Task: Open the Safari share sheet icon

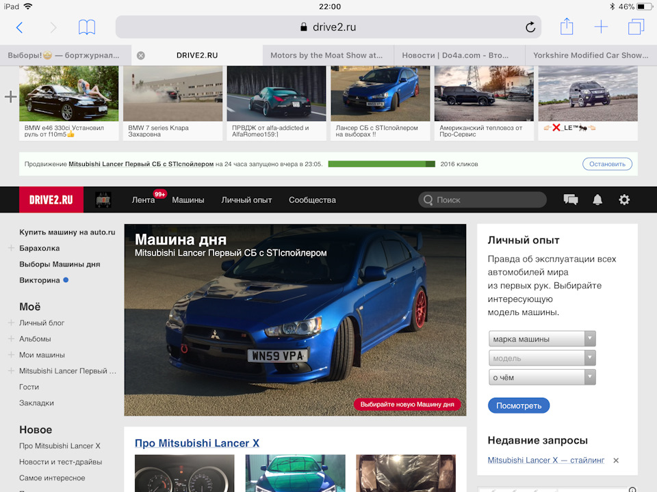Action: [x=567, y=27]
